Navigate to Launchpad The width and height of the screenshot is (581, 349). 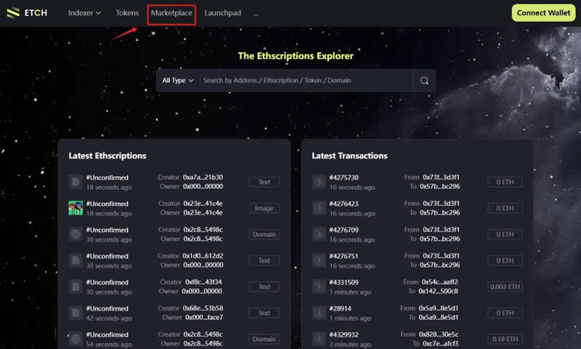222,13
